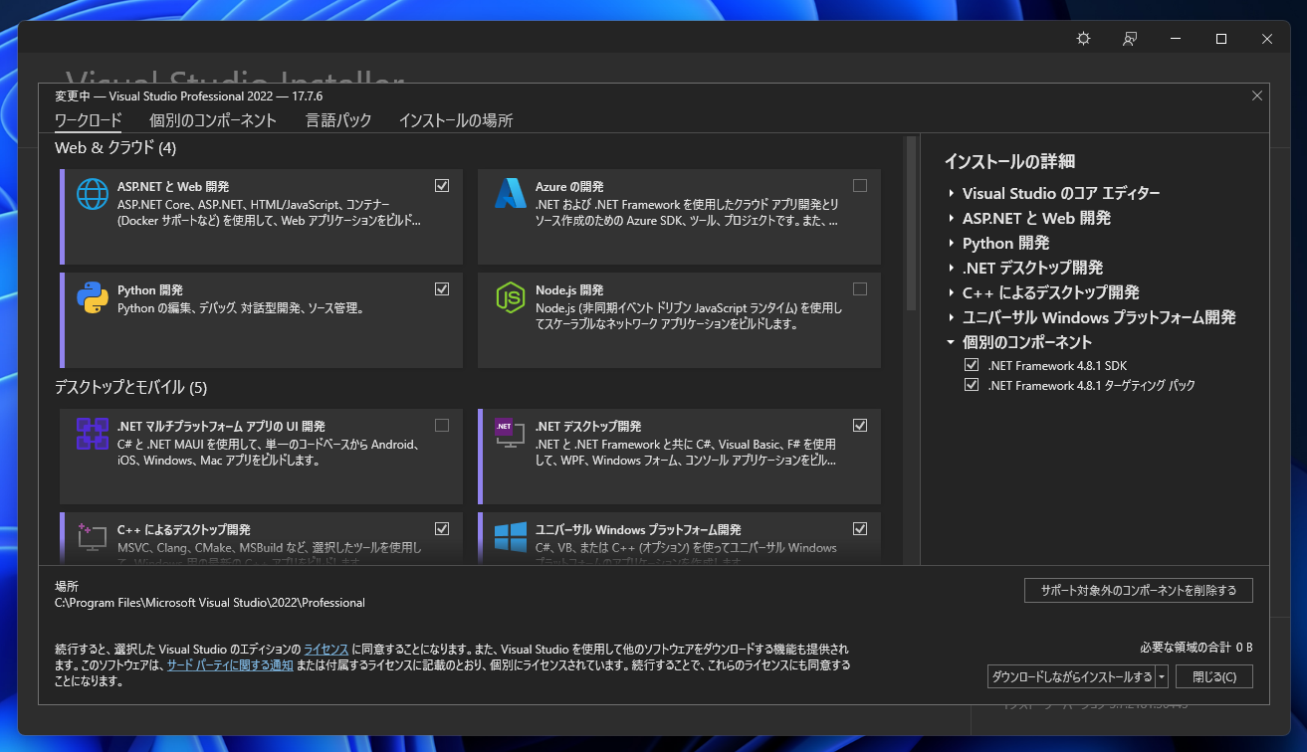Open the settings gear in the title bar
This screenshot has width=1307, height=752.
1083,39
